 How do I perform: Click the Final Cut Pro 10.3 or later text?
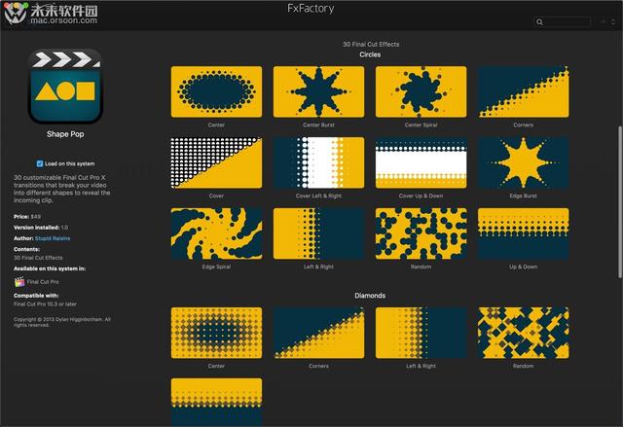[46, 304]
